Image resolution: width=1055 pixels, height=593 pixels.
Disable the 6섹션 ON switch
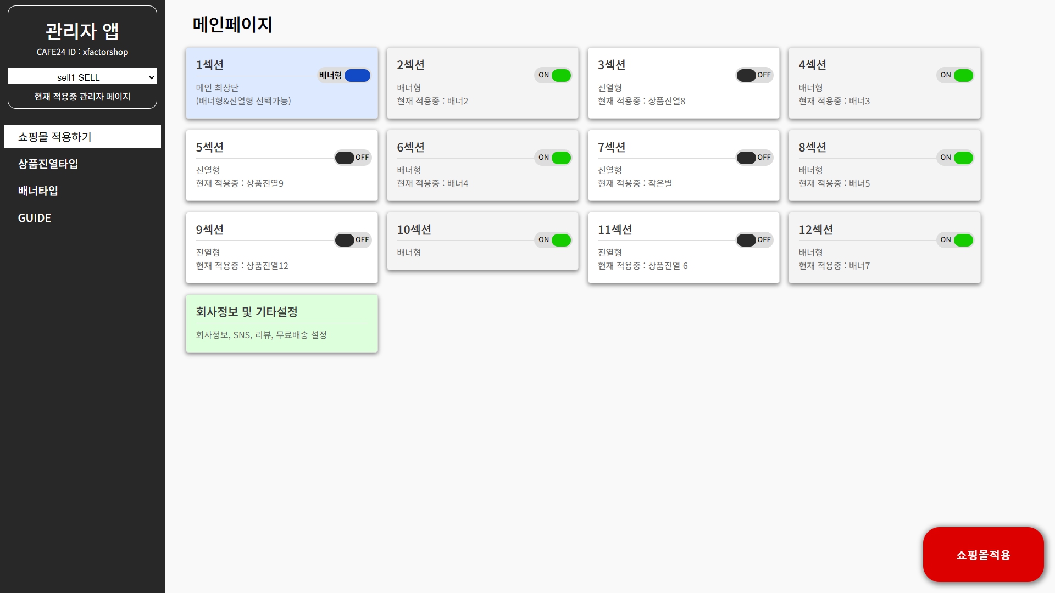point(553,158)
